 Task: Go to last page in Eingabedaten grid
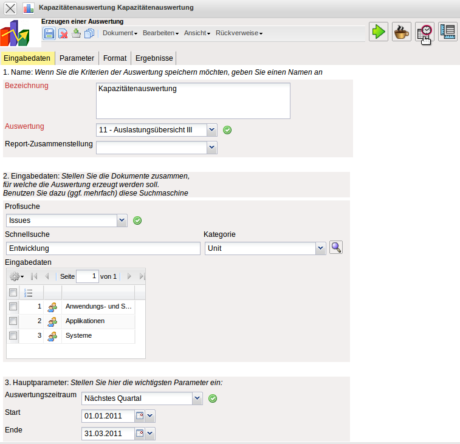coord(142,276)
